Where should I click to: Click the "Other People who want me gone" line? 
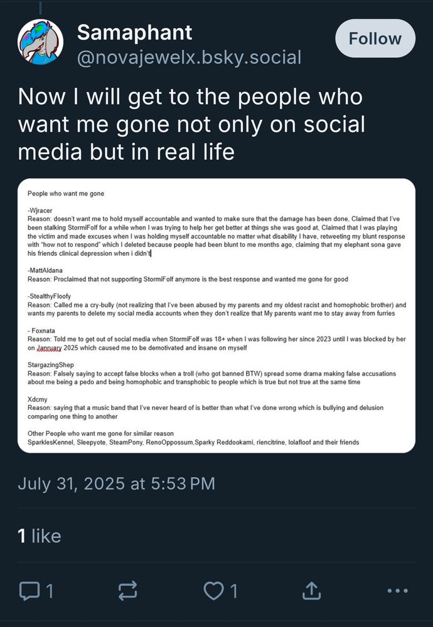tap(100, 434)
